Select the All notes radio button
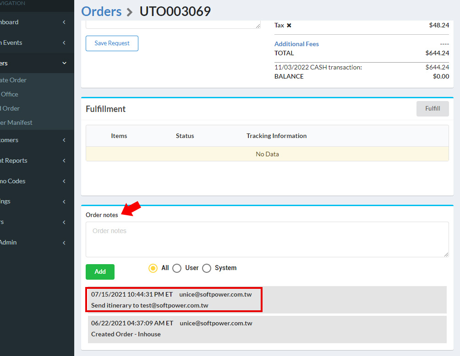Image resolution: width=460 pixels, height=356 pixels. tap(153, 268)
